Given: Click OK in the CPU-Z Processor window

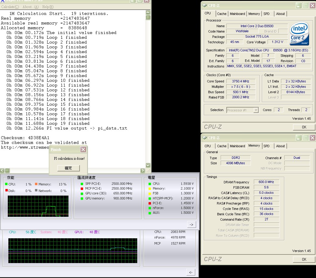Looking at the screenshot, I should pyautogui.click(x=304, y=127).
